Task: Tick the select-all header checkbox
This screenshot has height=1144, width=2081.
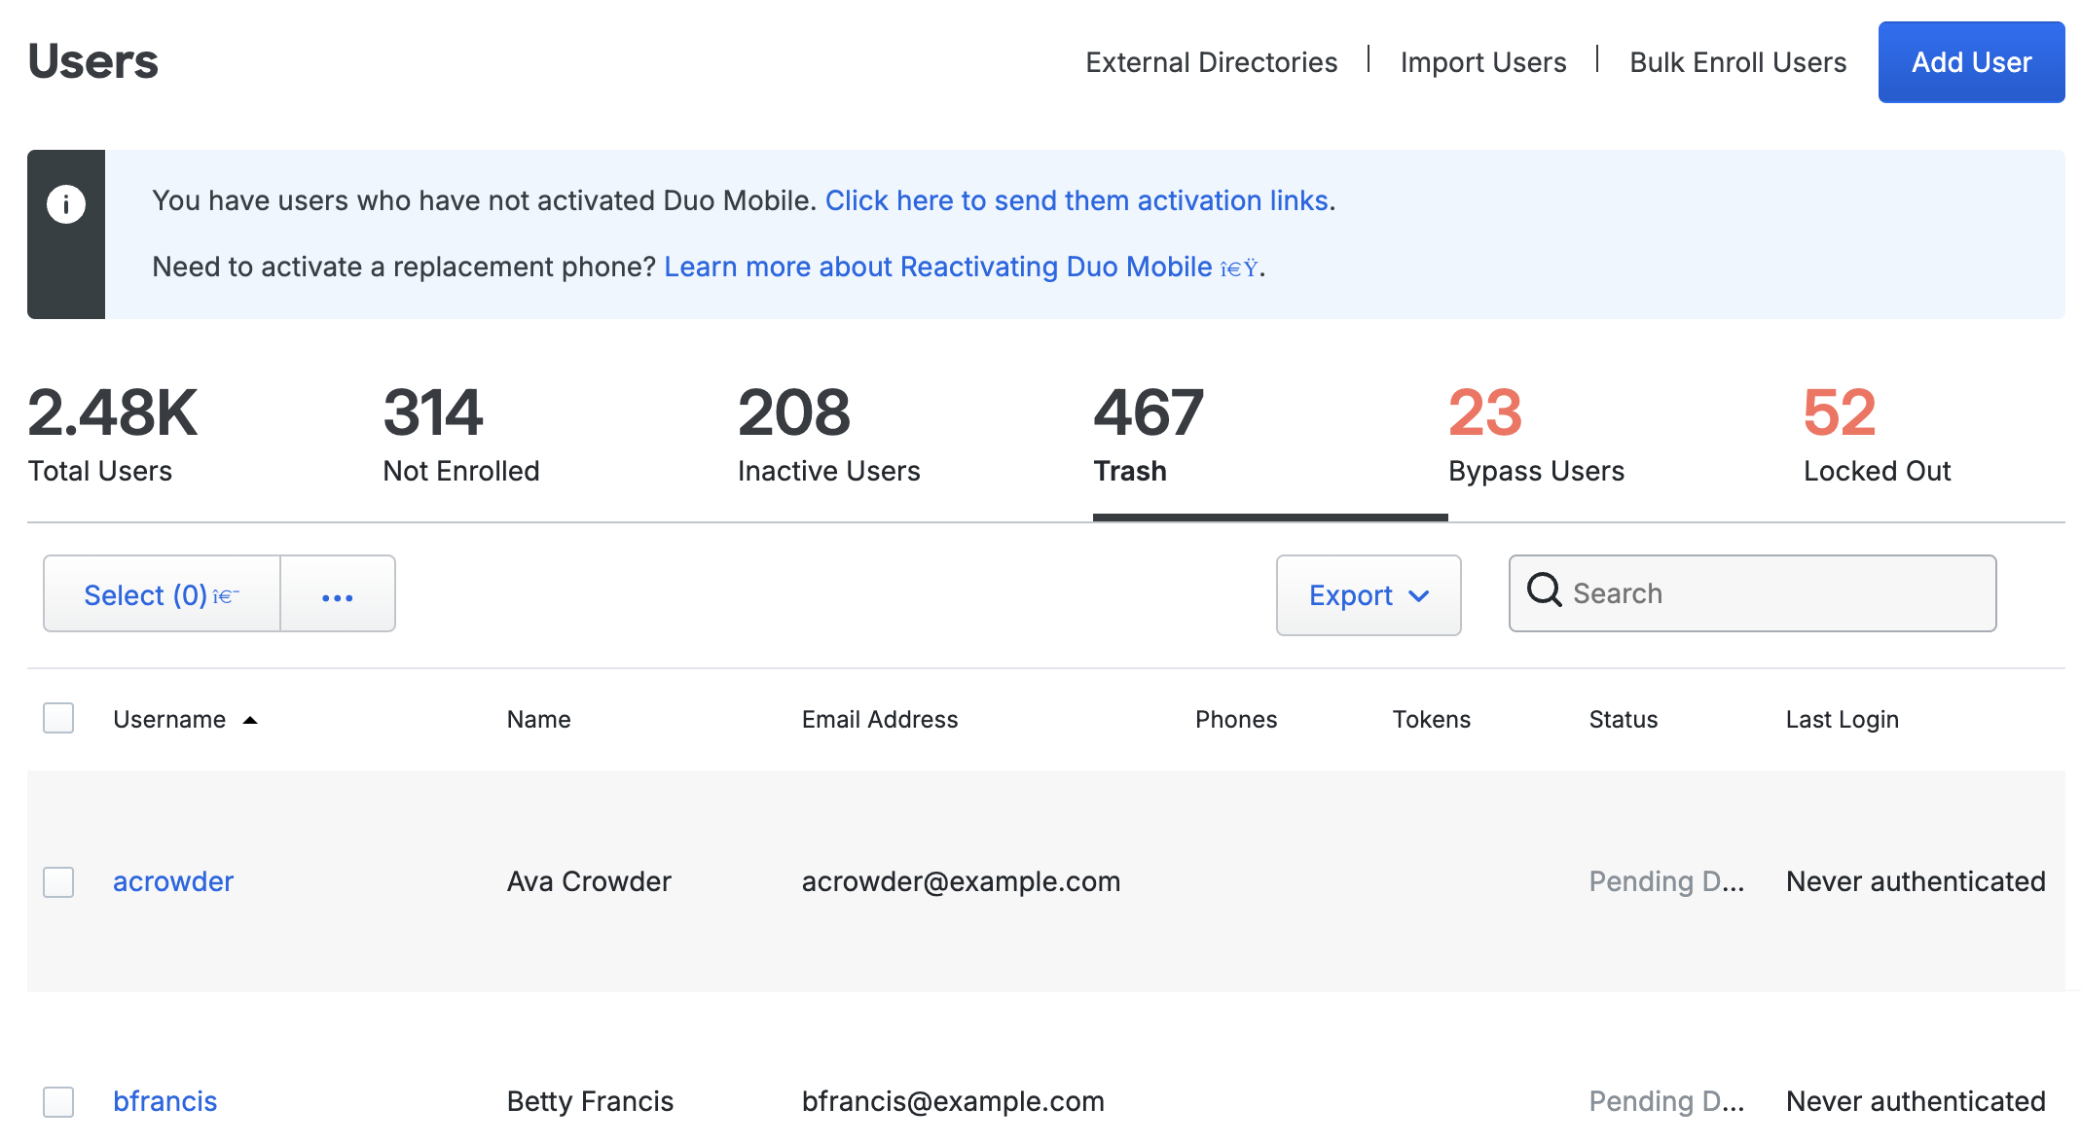Action: tap(58, 718)
